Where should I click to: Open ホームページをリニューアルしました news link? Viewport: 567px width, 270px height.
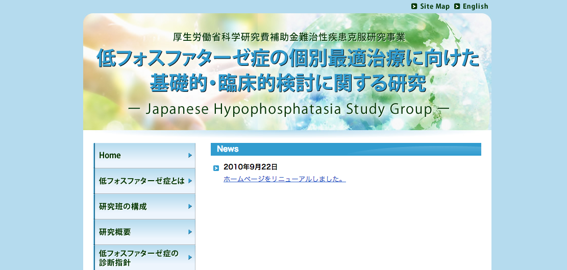click(285, 179)
